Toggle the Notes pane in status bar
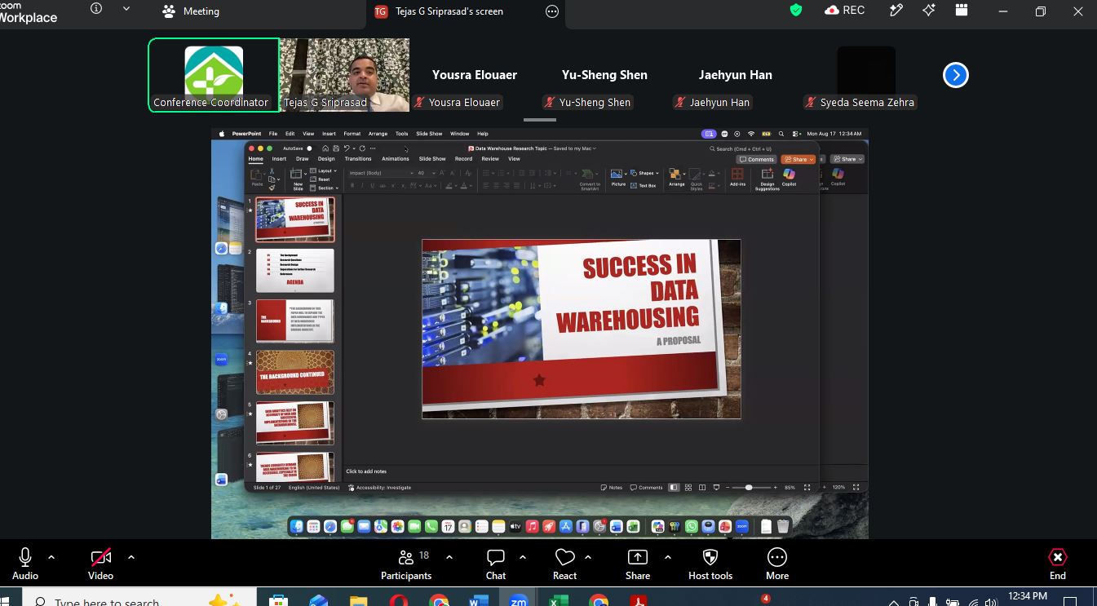 click(612, 488)
